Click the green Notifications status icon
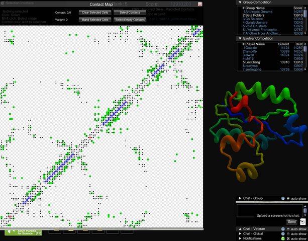This screenshot has width=308, height=241. tap(283, 238)
